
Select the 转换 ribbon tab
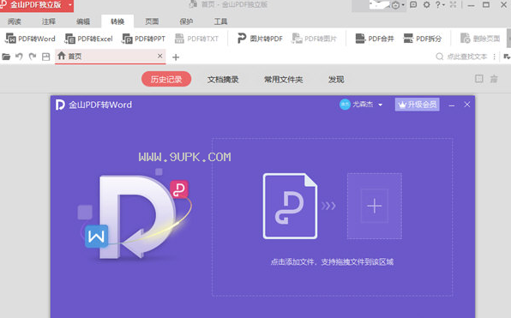coord(117,21)
